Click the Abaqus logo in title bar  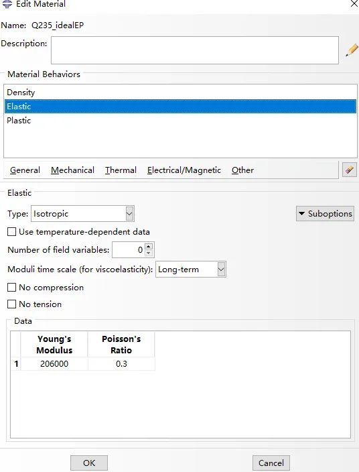pos(7,4)
